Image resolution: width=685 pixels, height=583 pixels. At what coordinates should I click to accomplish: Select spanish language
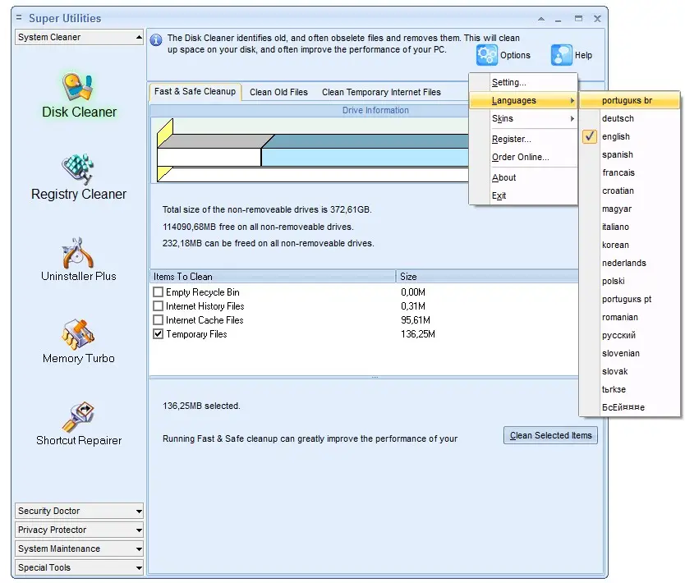tap(629, 154)
